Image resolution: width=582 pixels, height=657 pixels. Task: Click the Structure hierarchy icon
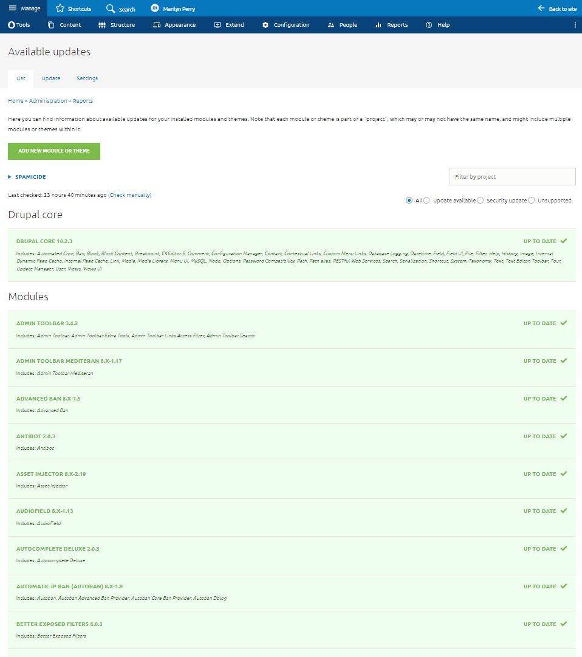[x=101, y=25]
